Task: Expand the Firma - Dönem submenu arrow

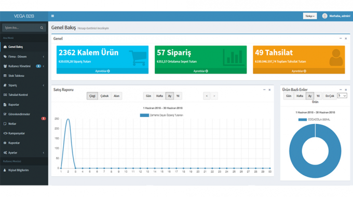Action: point(44,57)
